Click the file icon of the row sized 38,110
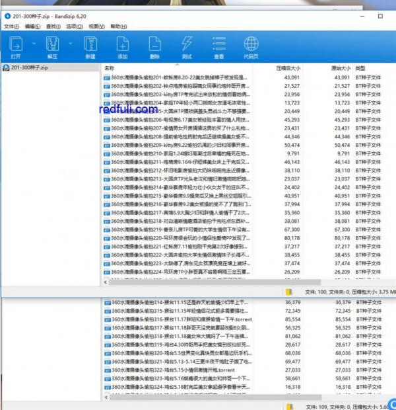Image resolution: width=396 pixels, height=410 pixels. coord(106,171)
